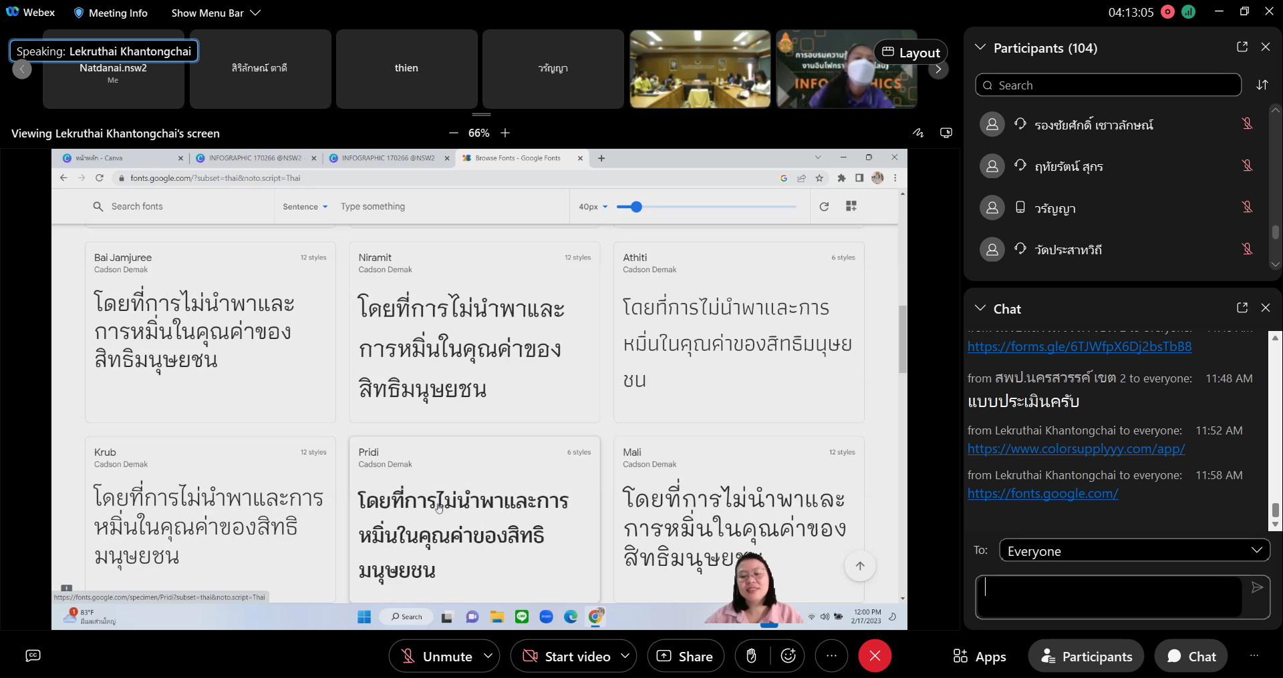
Task: Search participants input field
Action: coord(1116,85)
